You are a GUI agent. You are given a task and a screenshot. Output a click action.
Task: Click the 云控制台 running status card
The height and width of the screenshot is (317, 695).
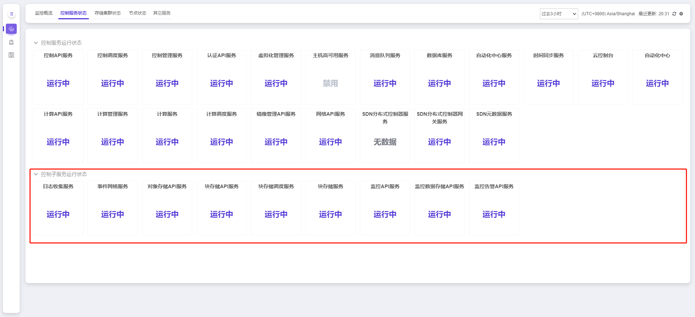603,77
